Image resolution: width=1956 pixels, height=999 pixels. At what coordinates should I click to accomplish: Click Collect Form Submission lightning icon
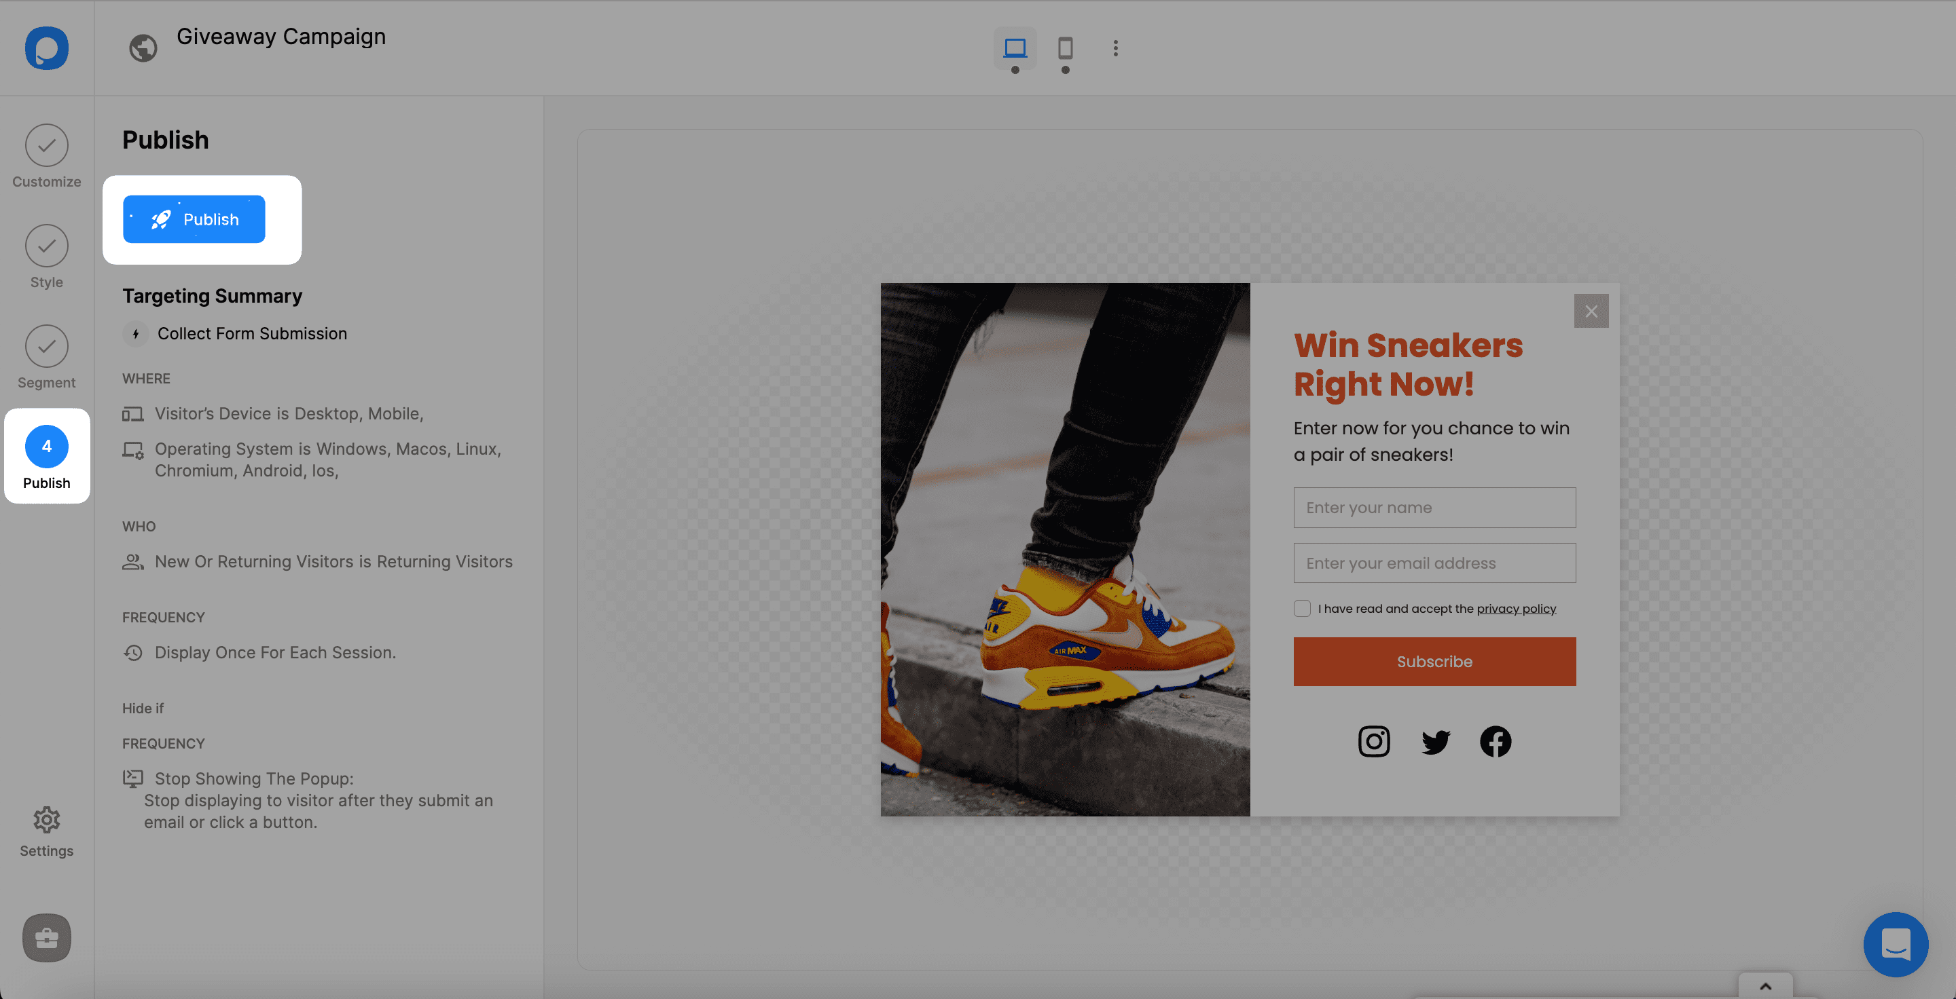click(x=135, y=334)
